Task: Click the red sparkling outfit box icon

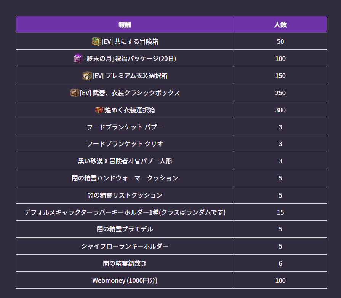Action: (100, 110)
